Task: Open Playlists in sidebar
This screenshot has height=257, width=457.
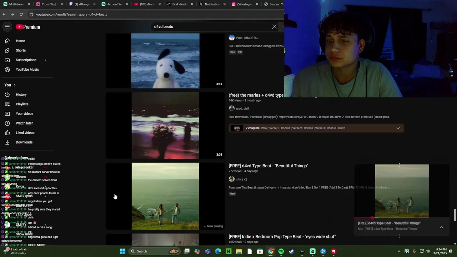Action: coord(22,104)
